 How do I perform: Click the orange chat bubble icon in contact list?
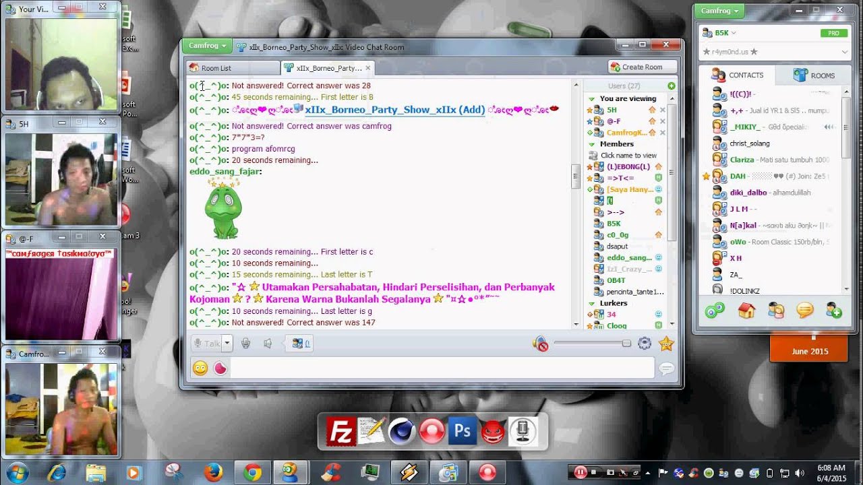click(x=805, y=311)
